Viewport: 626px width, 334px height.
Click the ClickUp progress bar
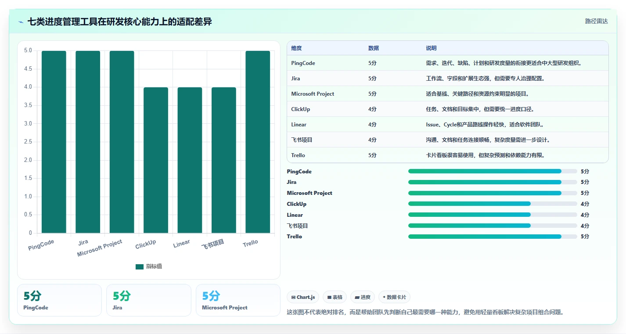click(x=493, y=204)
